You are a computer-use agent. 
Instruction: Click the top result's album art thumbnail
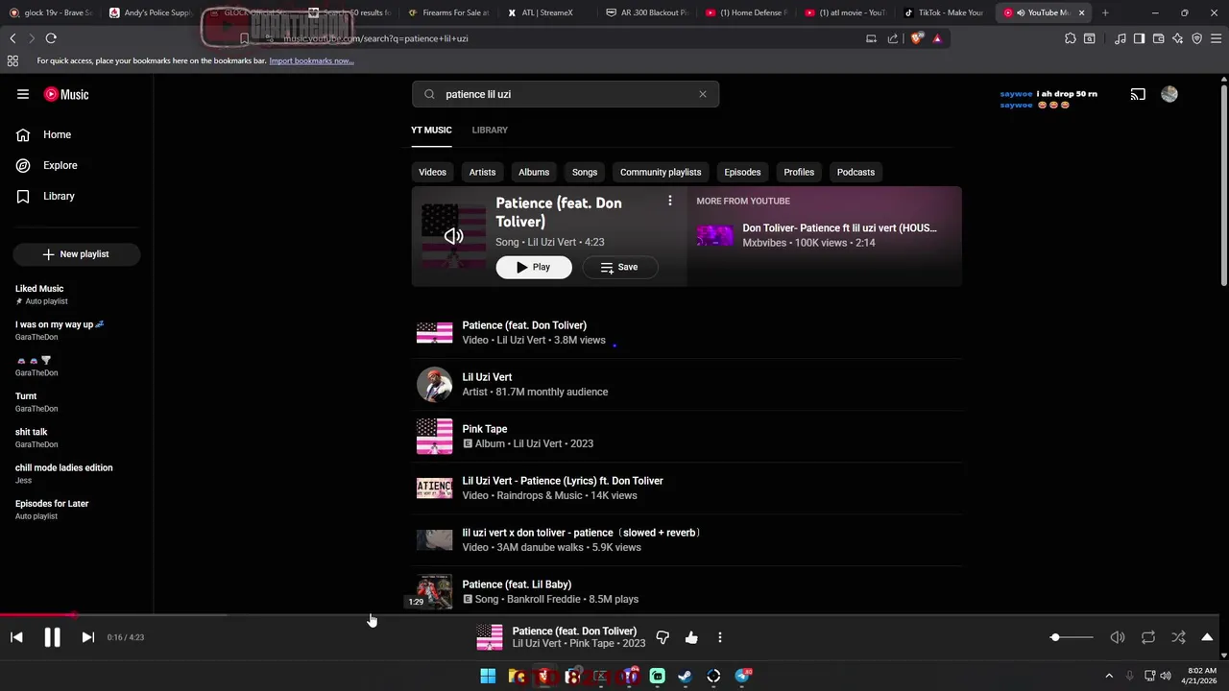pos(453,236)
